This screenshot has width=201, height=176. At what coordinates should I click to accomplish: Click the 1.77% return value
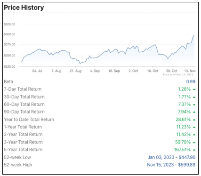click(185, 97)
